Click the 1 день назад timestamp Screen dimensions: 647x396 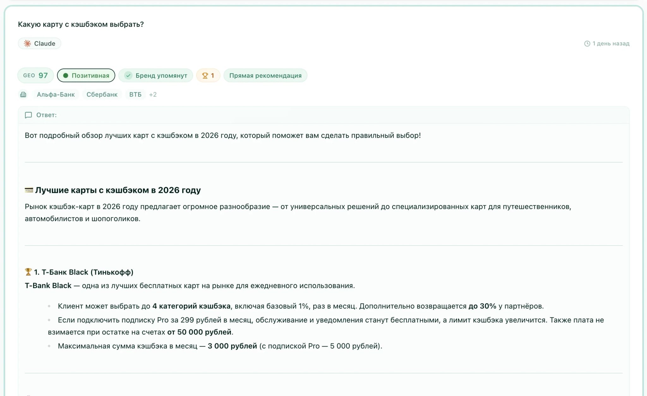click(611, 44)
